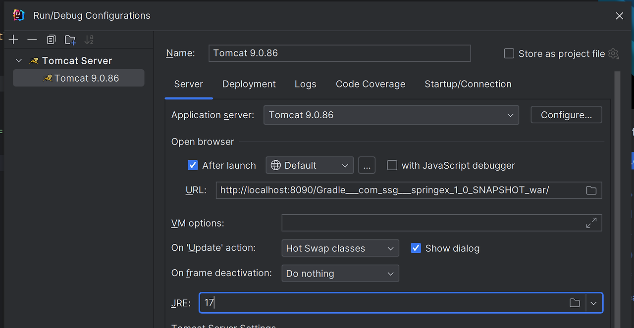
Task: Click the browser ellipsis button
Action: (367, 165)
